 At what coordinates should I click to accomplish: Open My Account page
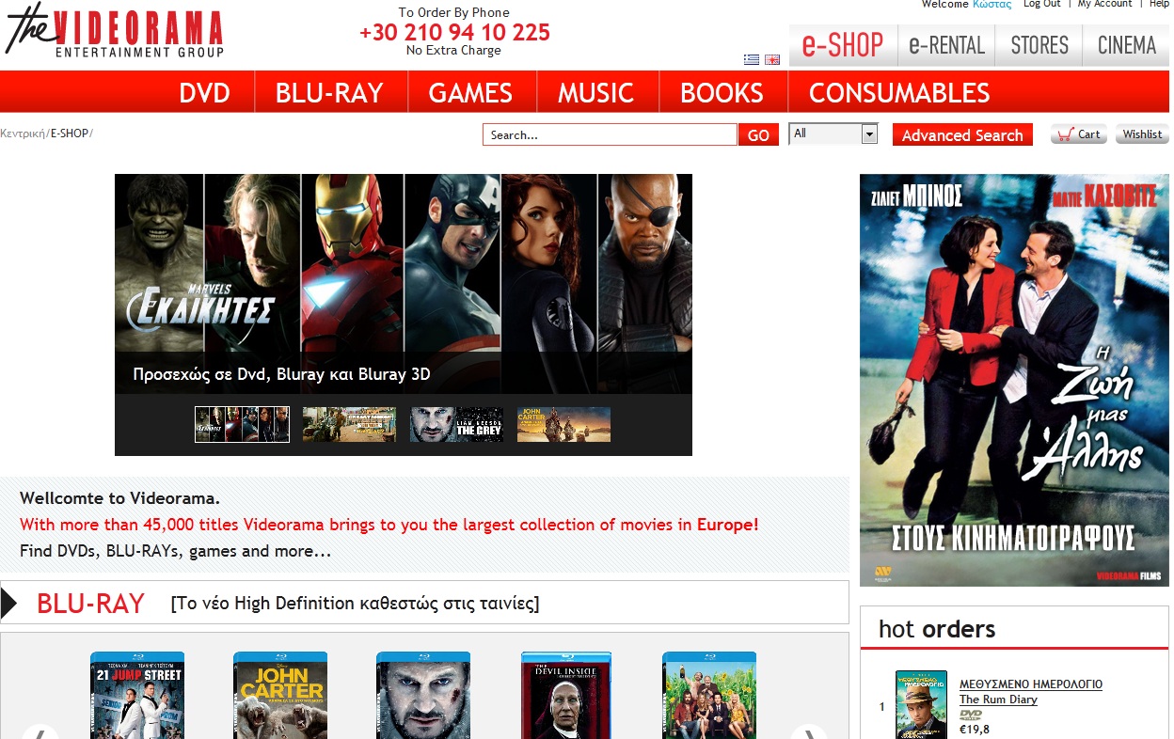tap(1104, 4)
